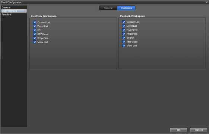Uncheck Properties in LiveView Workspace

tap(35, 38)
